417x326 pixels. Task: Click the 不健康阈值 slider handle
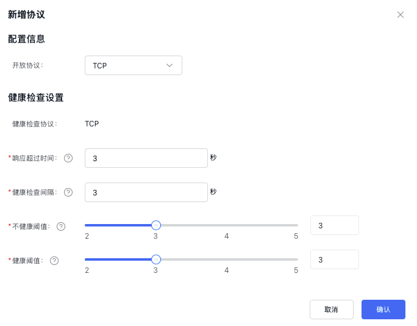click(156, 225)
